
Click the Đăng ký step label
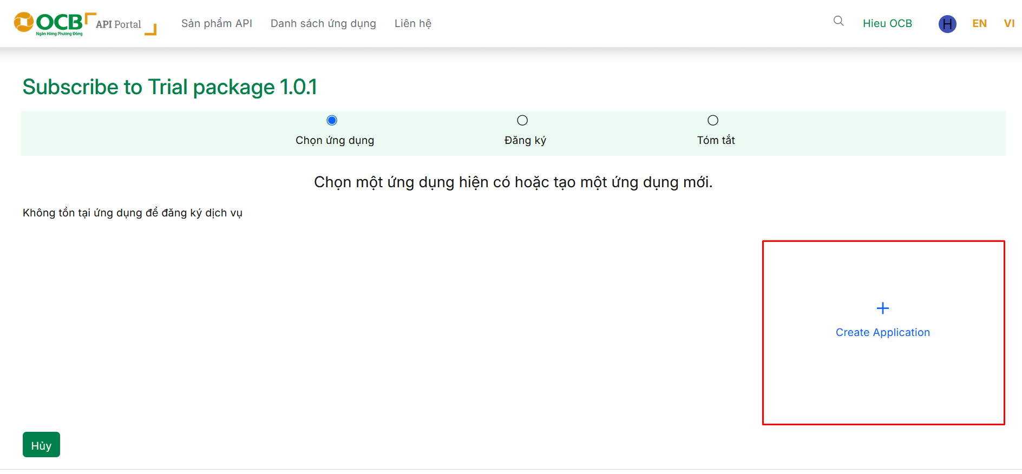tap(525, 140)
